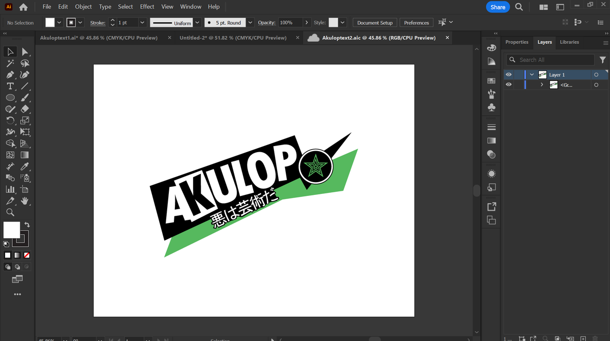This screenshot has width=610, height=341.
Task: Open the Symbols panel club icon
Action: [x=492, y=107]
